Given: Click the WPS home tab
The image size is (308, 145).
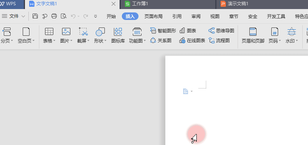Looking at the screenshot, I should tap(12, 4).
